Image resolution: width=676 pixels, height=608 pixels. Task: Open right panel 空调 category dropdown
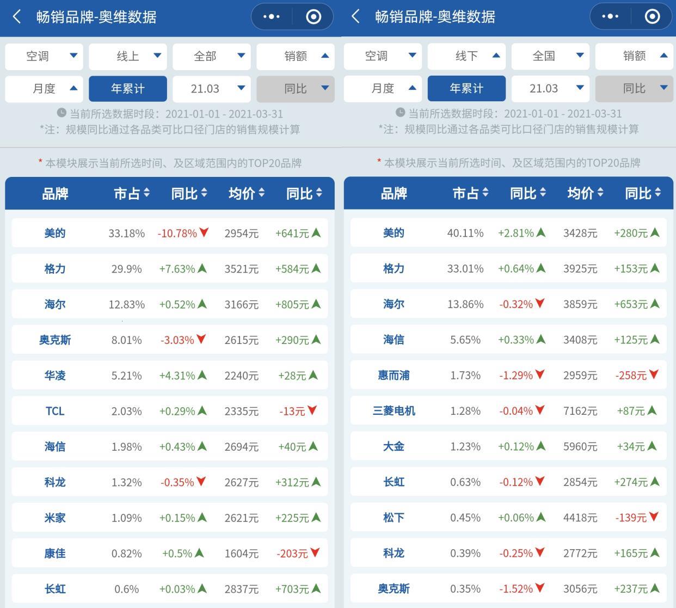point(383,56)
